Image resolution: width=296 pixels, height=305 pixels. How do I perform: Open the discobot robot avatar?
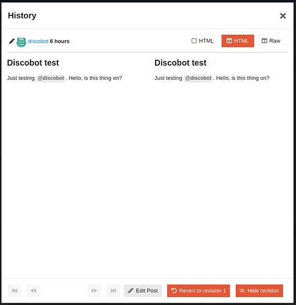coord(21,42)
